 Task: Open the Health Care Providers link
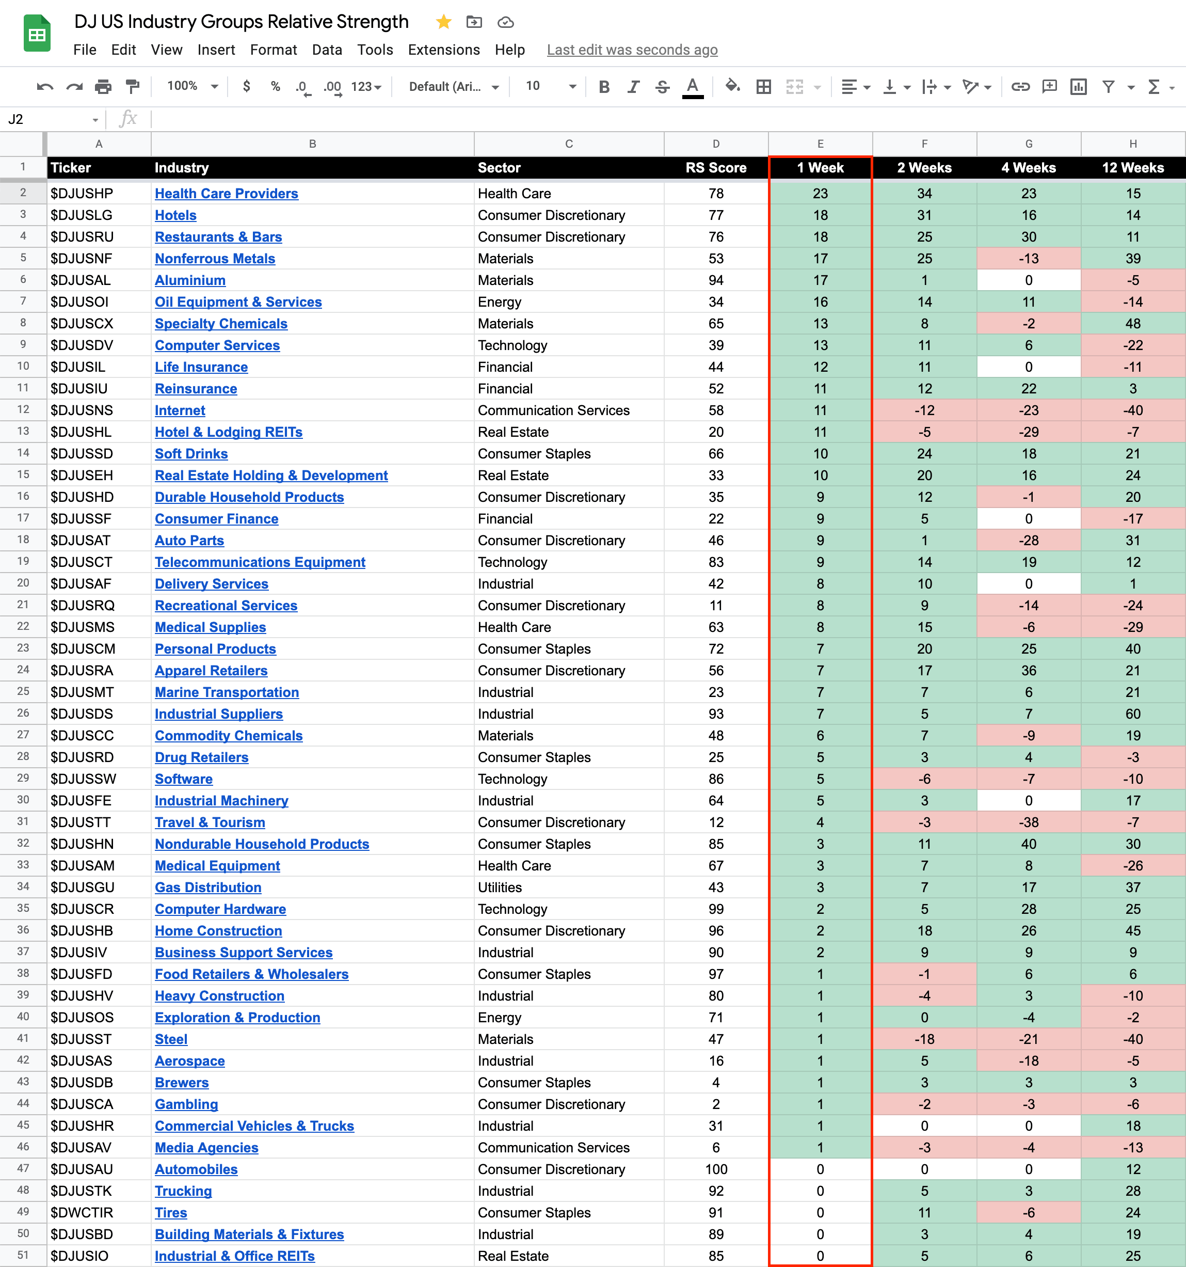(226, 194)
